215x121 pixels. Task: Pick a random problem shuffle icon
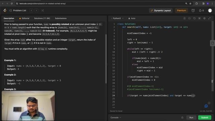43,10
